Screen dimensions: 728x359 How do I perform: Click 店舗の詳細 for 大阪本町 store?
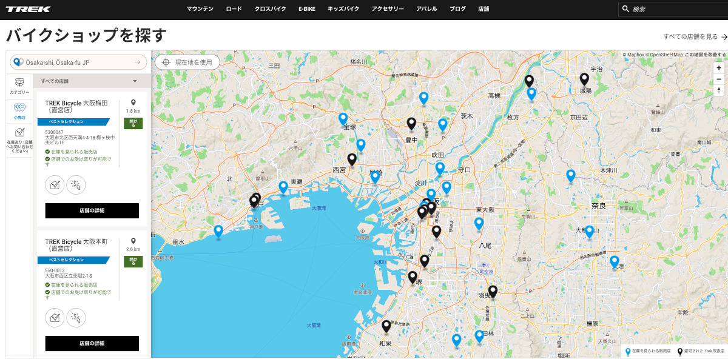point(92,343)
